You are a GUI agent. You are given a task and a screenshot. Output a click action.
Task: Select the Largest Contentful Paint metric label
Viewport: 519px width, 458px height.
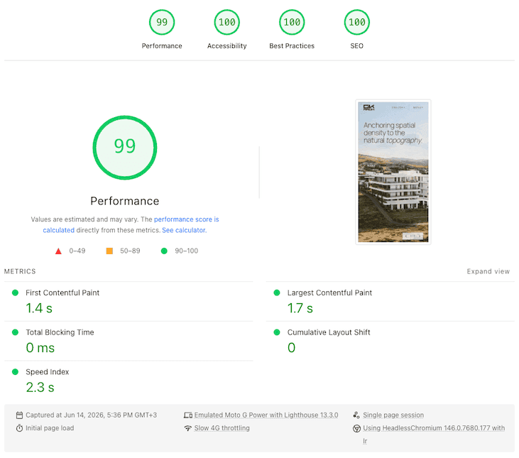click(x=329, y=293)
